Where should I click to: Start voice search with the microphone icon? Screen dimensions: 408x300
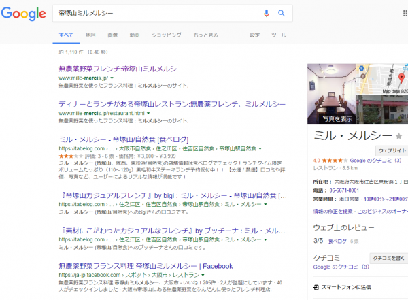click(x=266, y=13)
